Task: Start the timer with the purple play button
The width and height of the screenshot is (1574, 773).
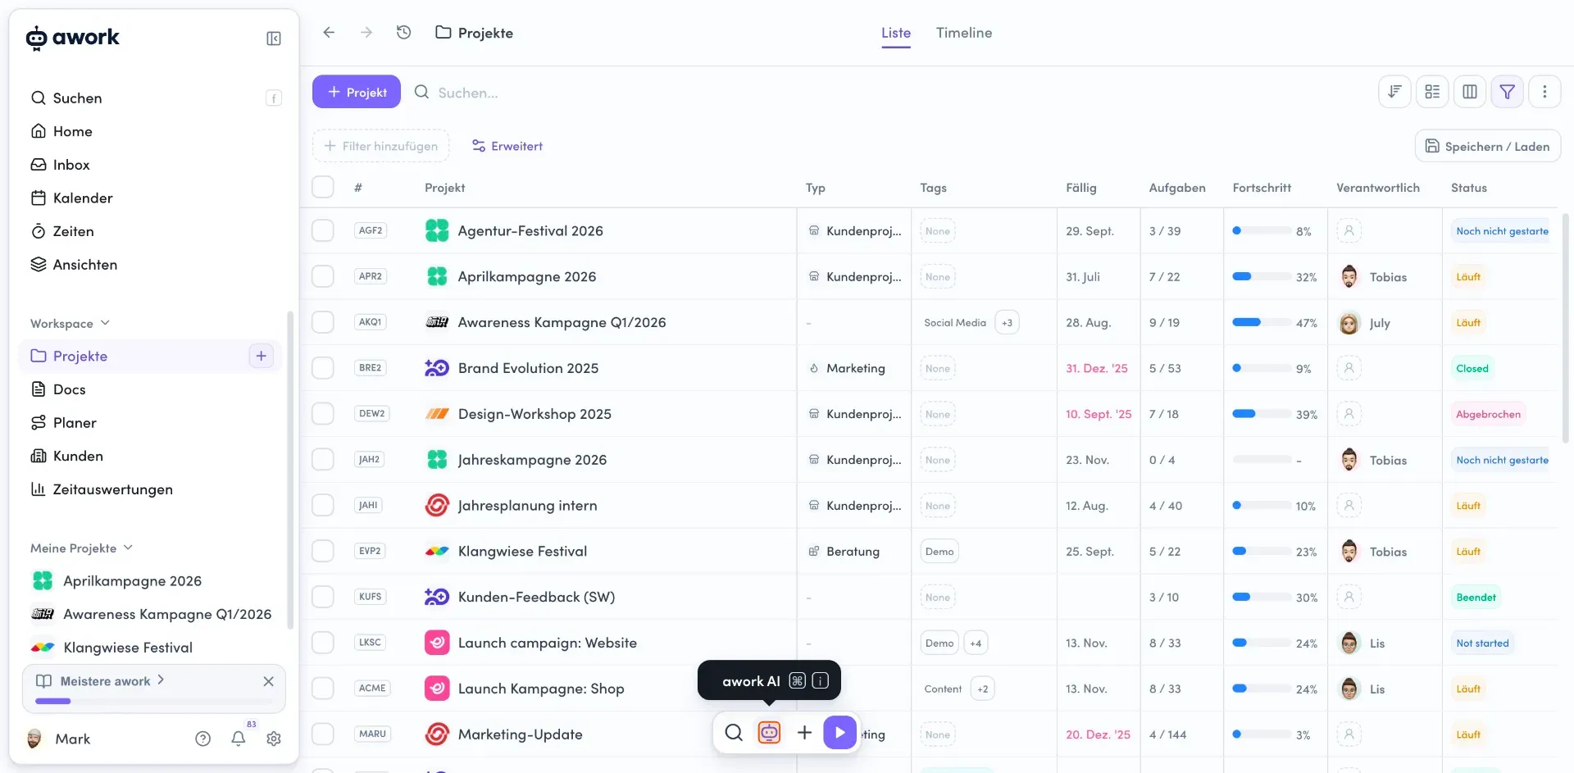Action: click(x=839, y=732)
